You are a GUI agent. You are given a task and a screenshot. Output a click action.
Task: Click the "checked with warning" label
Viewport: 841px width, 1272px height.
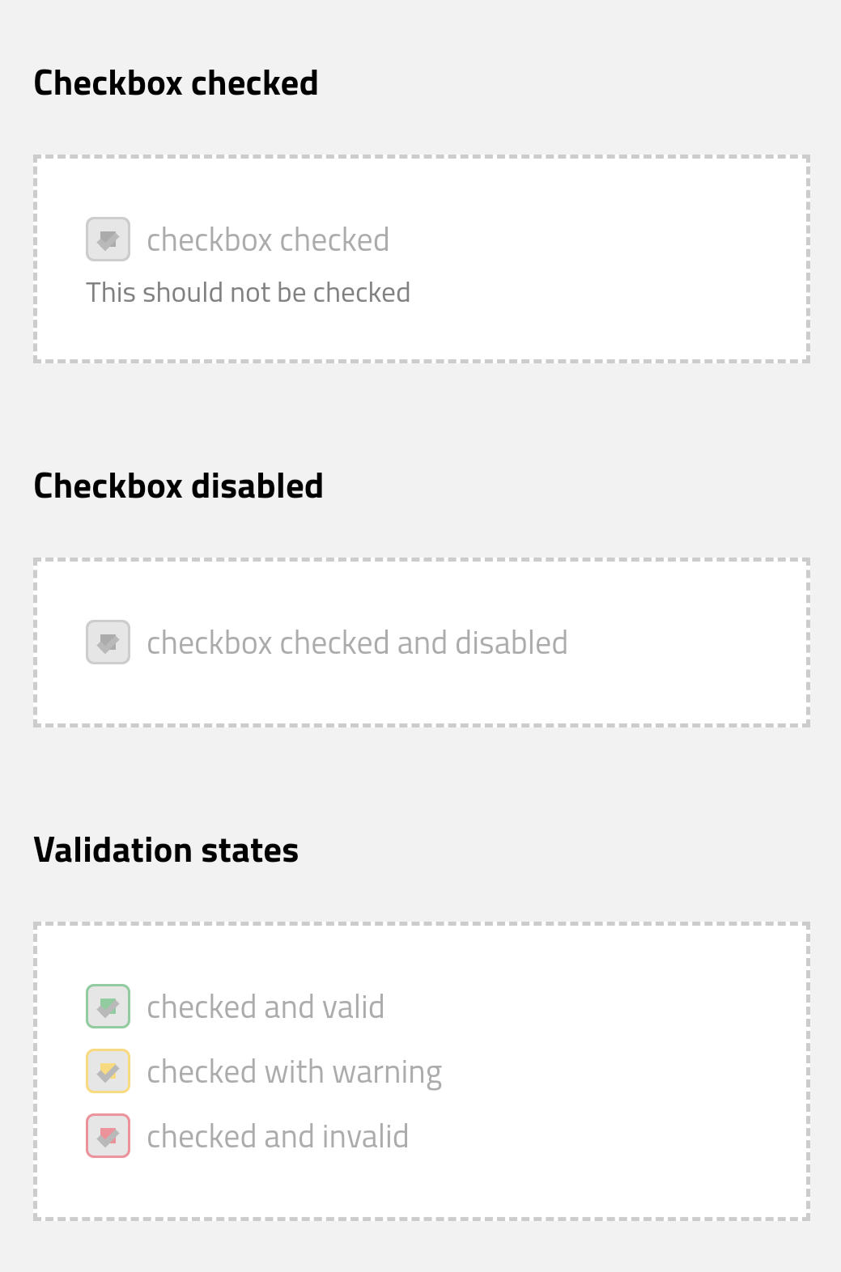(x=294, y=1071)
